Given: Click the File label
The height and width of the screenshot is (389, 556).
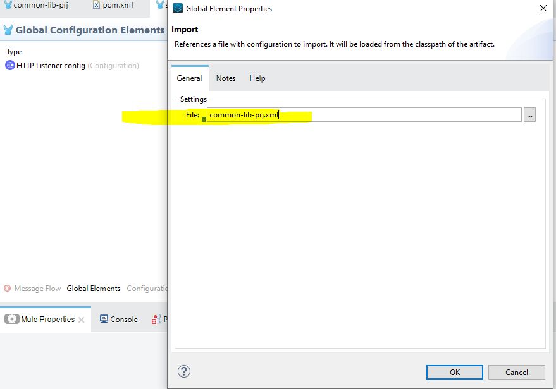Looking at the screenshot, I should tap(192, 115).
